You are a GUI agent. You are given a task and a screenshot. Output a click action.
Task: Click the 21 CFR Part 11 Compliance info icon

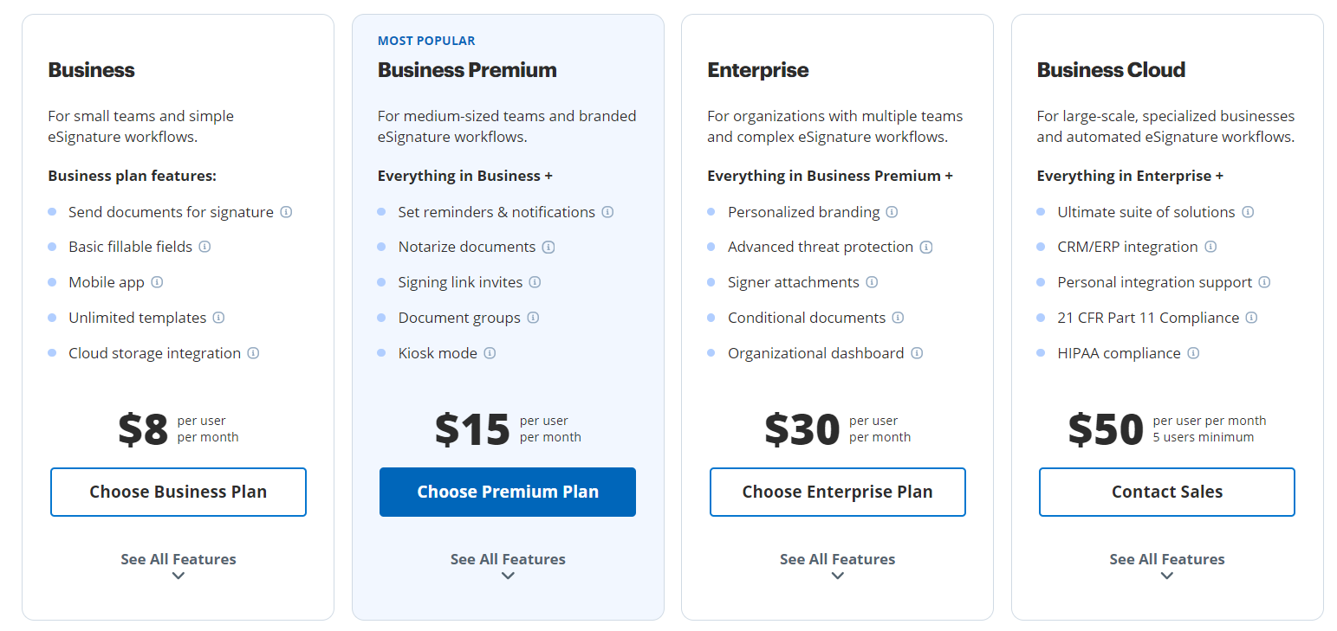1250,317
